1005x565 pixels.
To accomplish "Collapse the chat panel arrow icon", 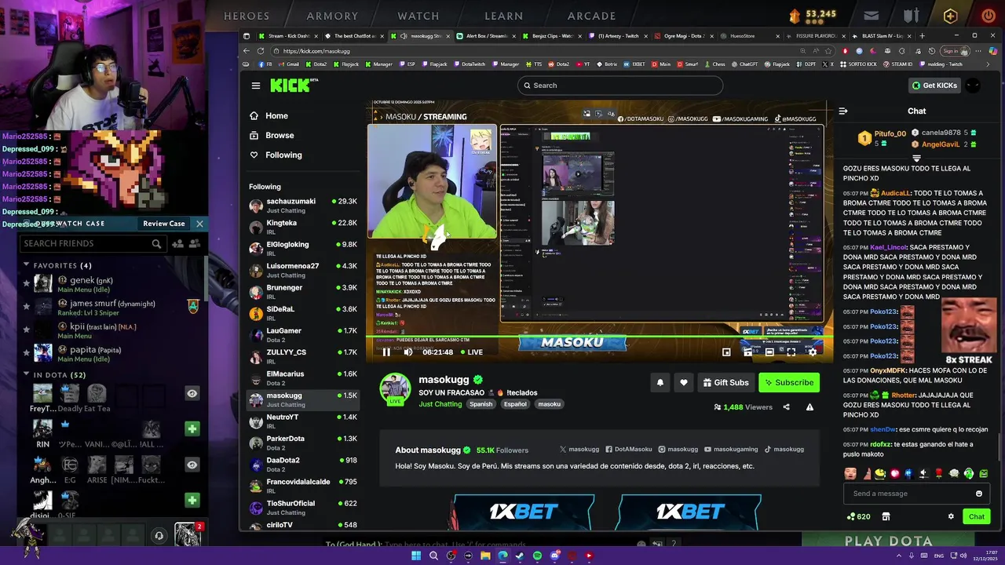I will (843, 111).
